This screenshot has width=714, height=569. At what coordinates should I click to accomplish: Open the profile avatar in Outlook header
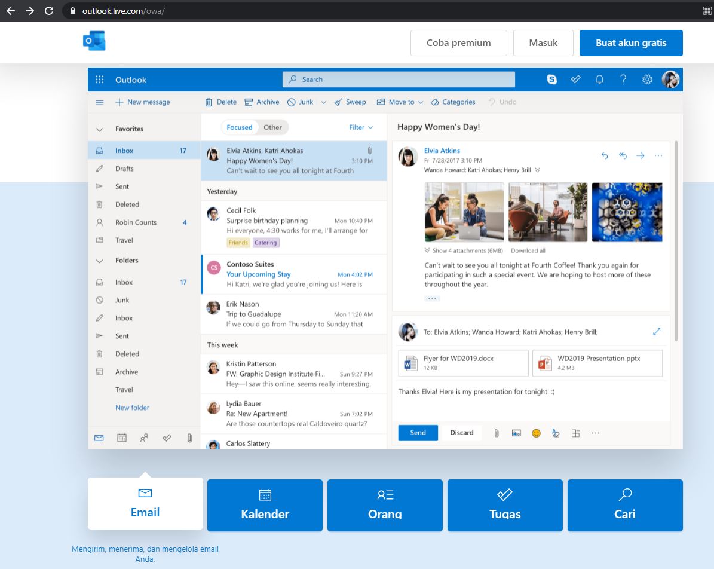pyautogui.click(x=670, y=79)
